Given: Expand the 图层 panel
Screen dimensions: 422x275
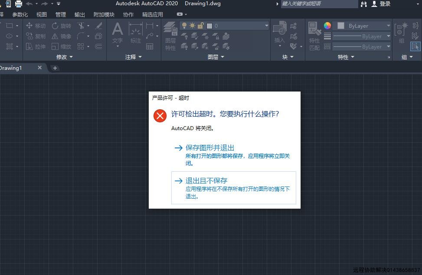Looking at the screenshot, I should coord(216,57).
